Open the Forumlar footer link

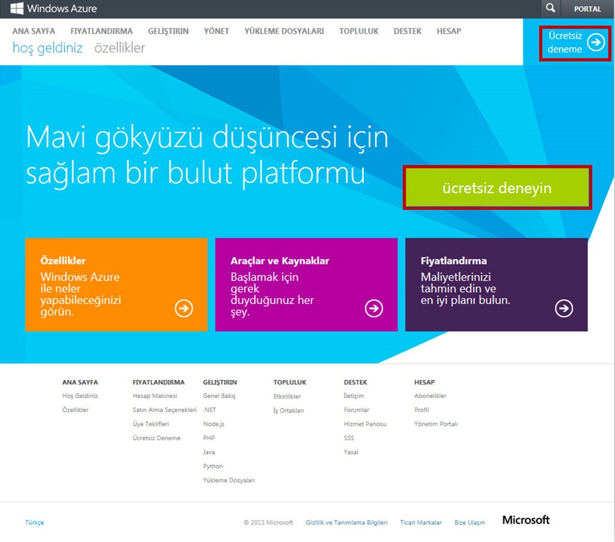click(x=357, y=410)
